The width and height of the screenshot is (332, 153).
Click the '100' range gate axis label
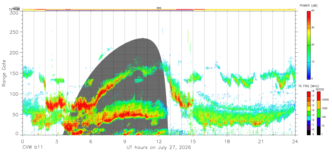coord(14,94)
